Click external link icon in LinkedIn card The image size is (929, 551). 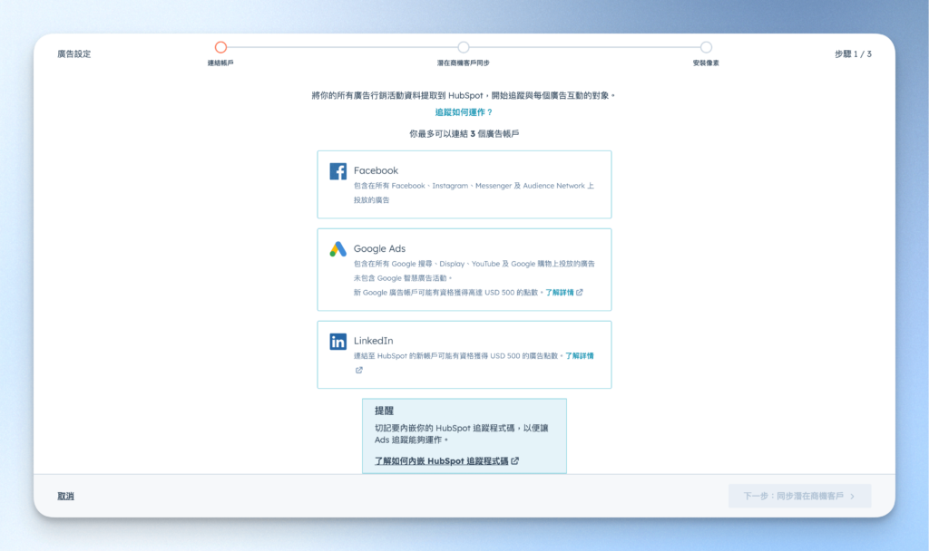point(358,371)
